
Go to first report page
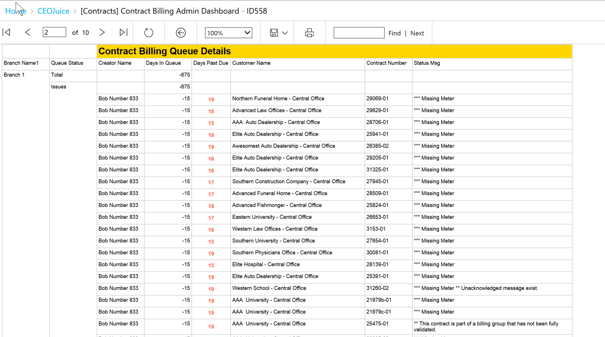6,32
